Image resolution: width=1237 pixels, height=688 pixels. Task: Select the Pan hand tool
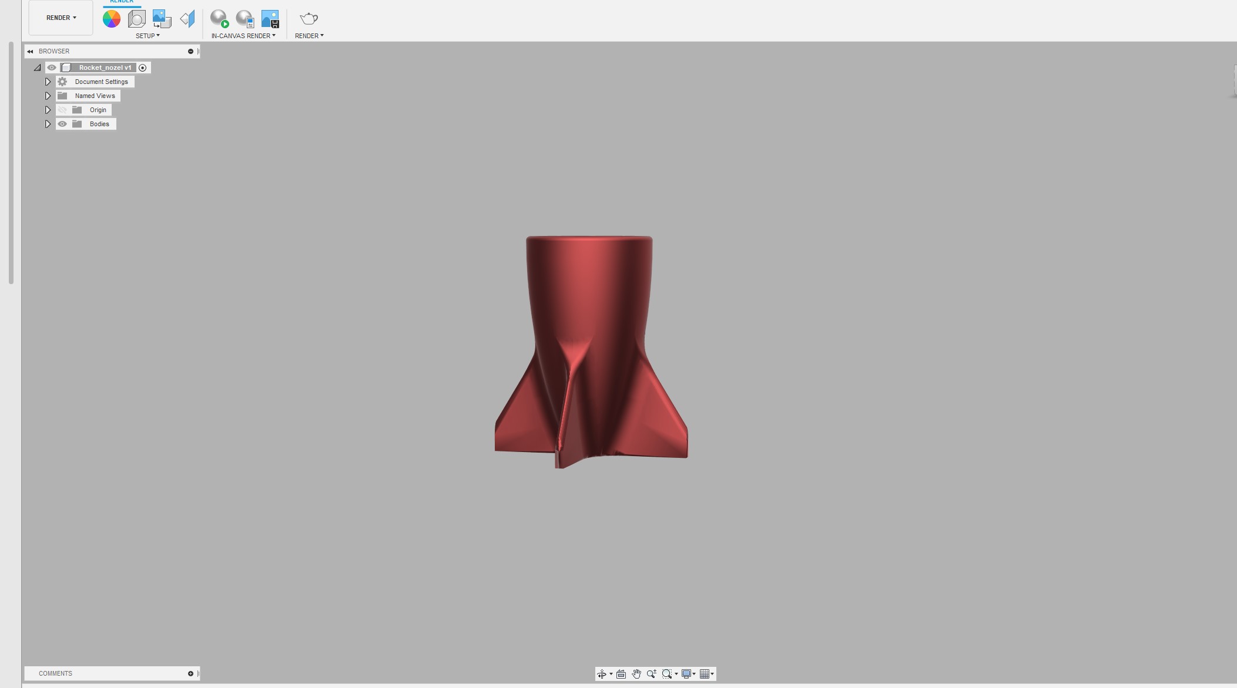(636, 674)
